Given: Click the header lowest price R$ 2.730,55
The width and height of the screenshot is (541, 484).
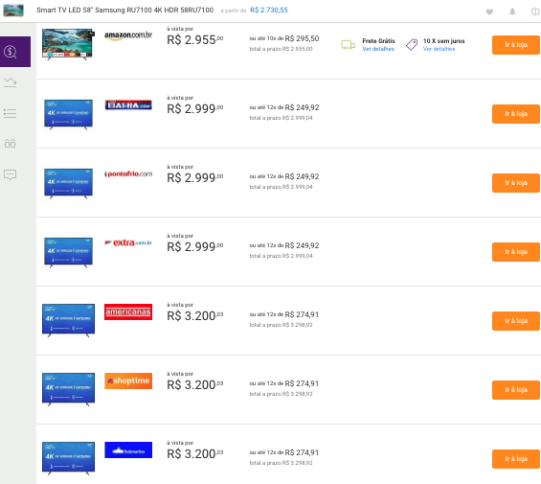Looking at the screenshot, I should click(269, 10).
